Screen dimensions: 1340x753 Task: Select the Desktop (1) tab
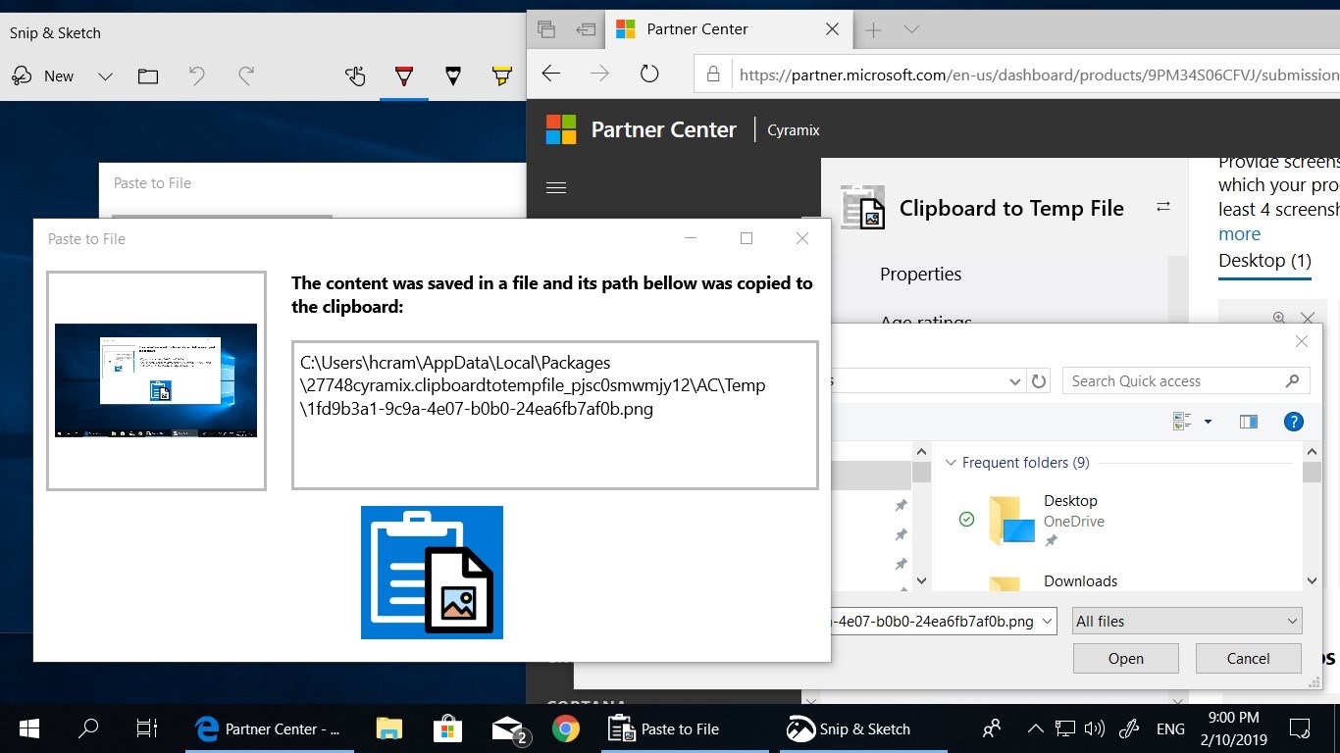point(1264,261)
